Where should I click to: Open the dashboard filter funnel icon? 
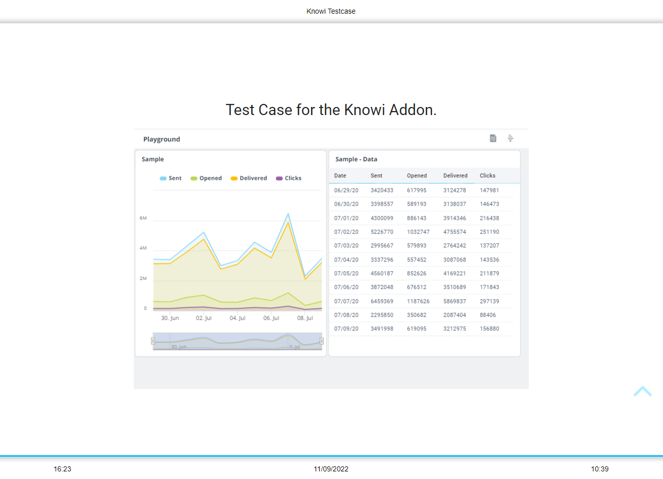pyautogui.click(x=511, y=138)
